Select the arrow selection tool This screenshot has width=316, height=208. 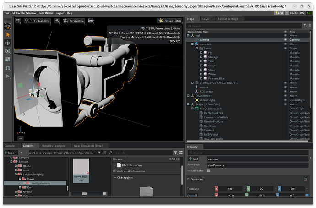pos(8,34)
